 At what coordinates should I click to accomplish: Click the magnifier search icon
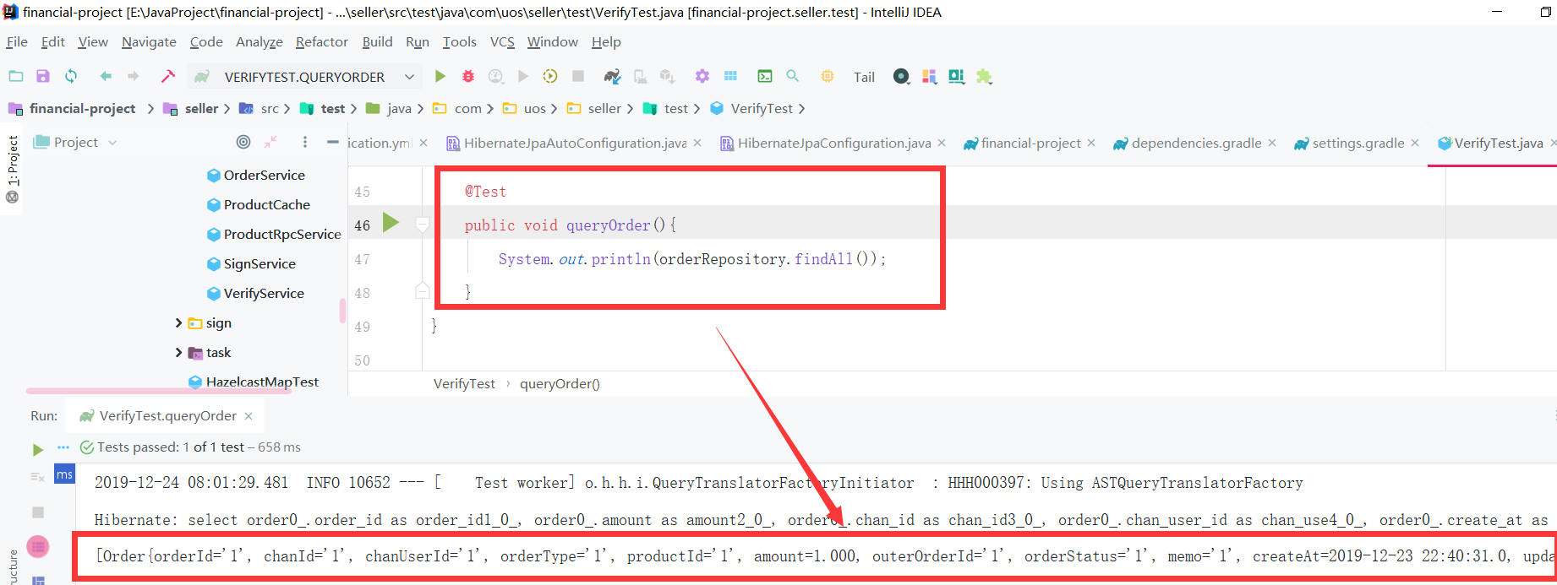pos(793,76)
